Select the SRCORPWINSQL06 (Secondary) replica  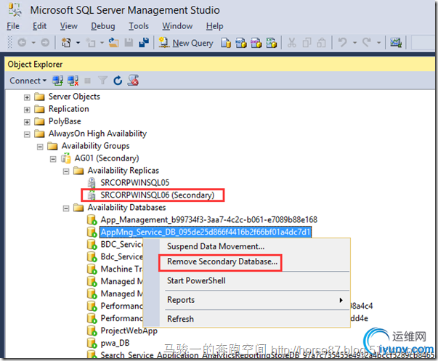pyautogui.click(x=158, y=195)
